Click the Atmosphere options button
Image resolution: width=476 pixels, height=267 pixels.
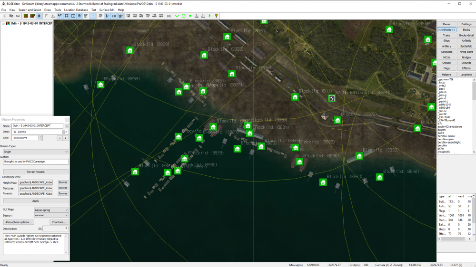click(x=19, y=222)
